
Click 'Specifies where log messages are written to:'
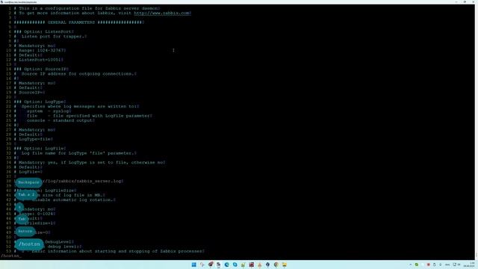tap(80, 106)
